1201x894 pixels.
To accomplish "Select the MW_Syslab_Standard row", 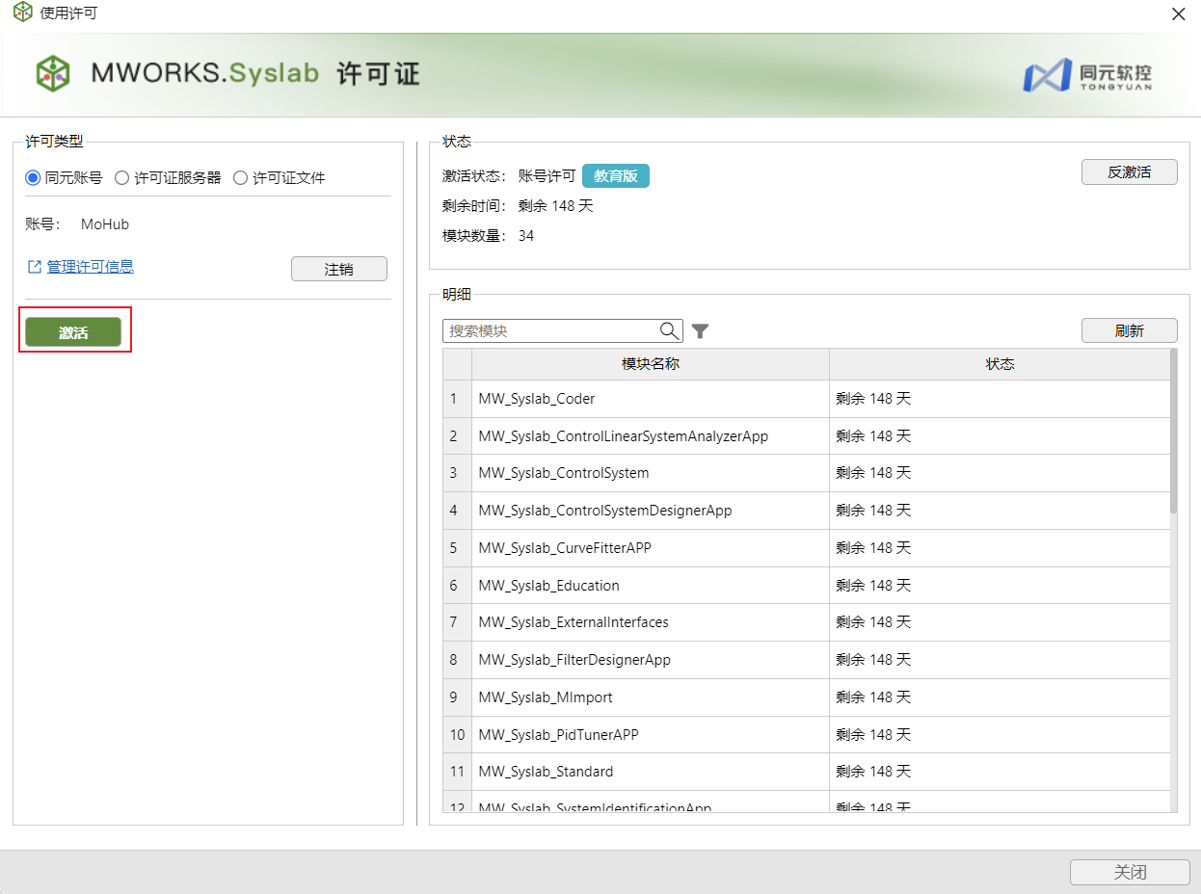I will (x=806, y=772).
